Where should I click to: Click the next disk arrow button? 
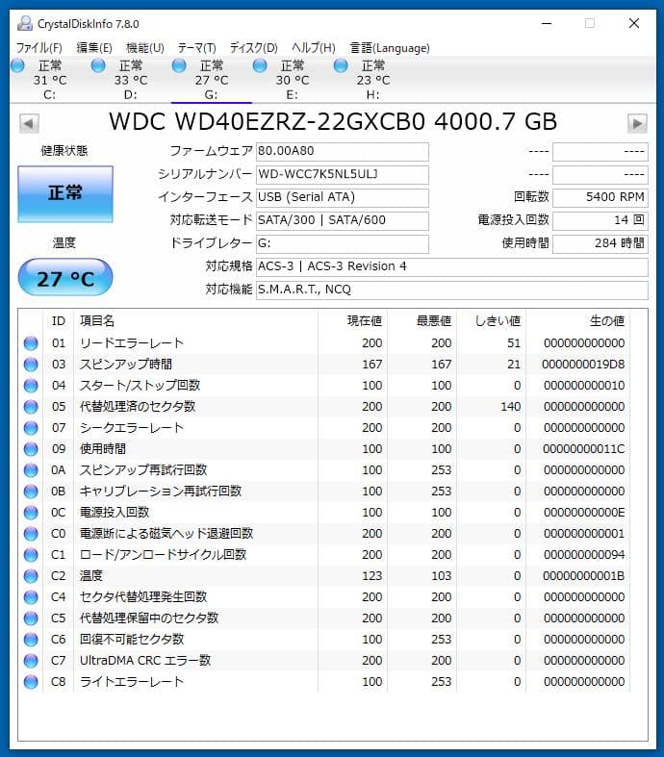[x=637, y=123]
